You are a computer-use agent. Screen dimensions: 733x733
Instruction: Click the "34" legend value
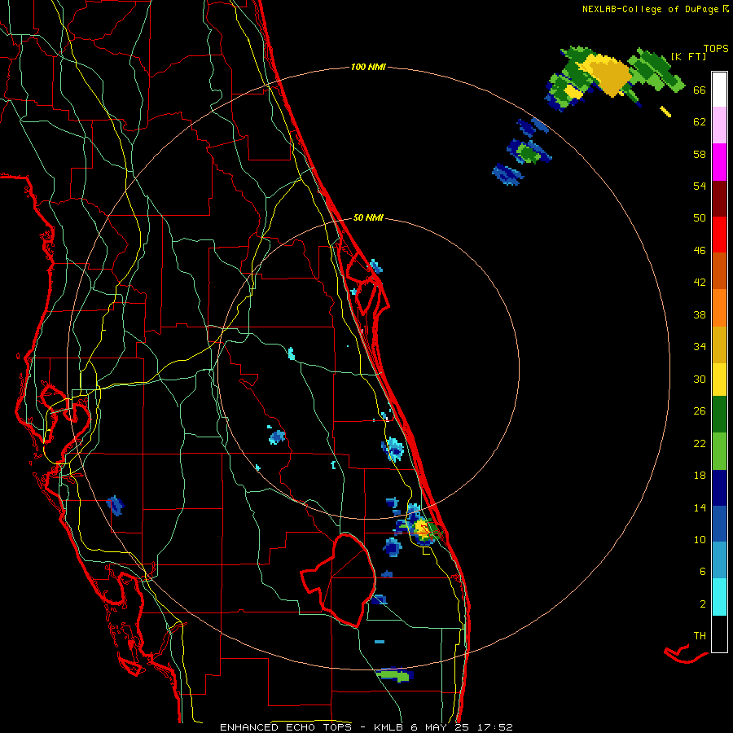[700, 347]
